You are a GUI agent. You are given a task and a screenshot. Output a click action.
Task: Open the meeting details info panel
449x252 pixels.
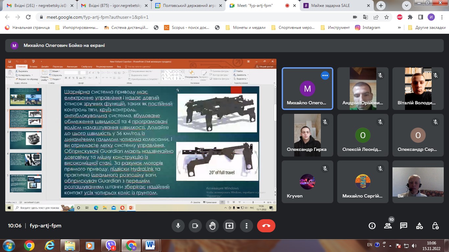click(372, 226)
